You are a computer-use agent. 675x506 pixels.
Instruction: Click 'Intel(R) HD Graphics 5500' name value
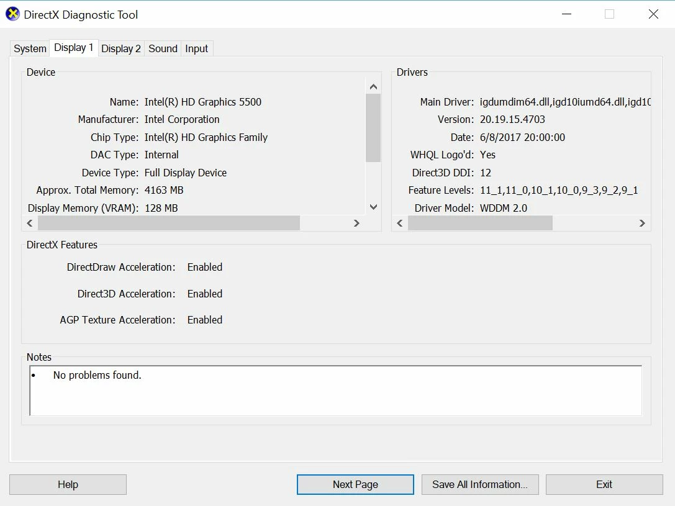[203, 102]
